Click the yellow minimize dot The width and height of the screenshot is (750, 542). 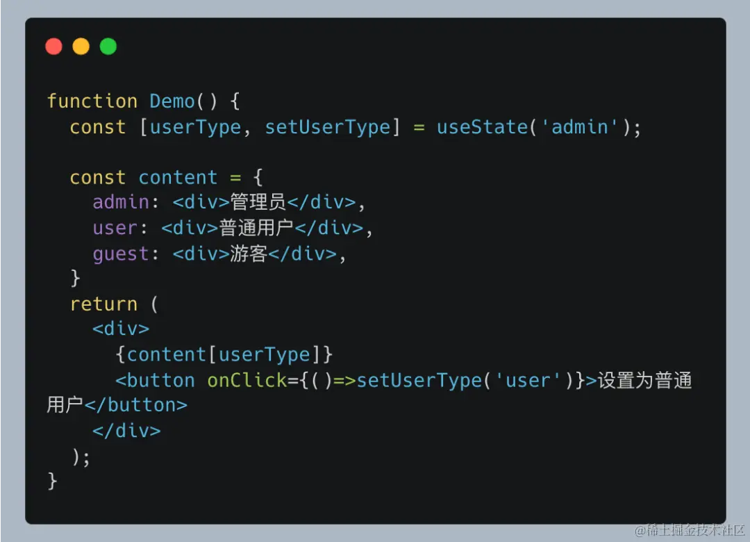(x=81, y=47)
